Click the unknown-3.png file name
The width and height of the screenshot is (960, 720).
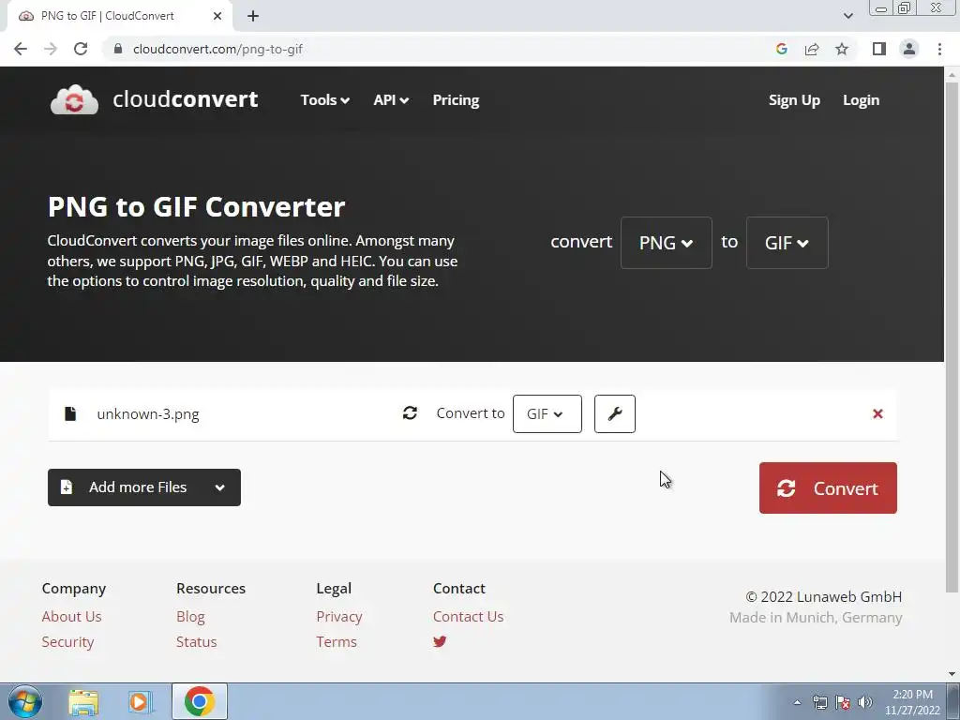pyautogui.click(x=148, y=413)
